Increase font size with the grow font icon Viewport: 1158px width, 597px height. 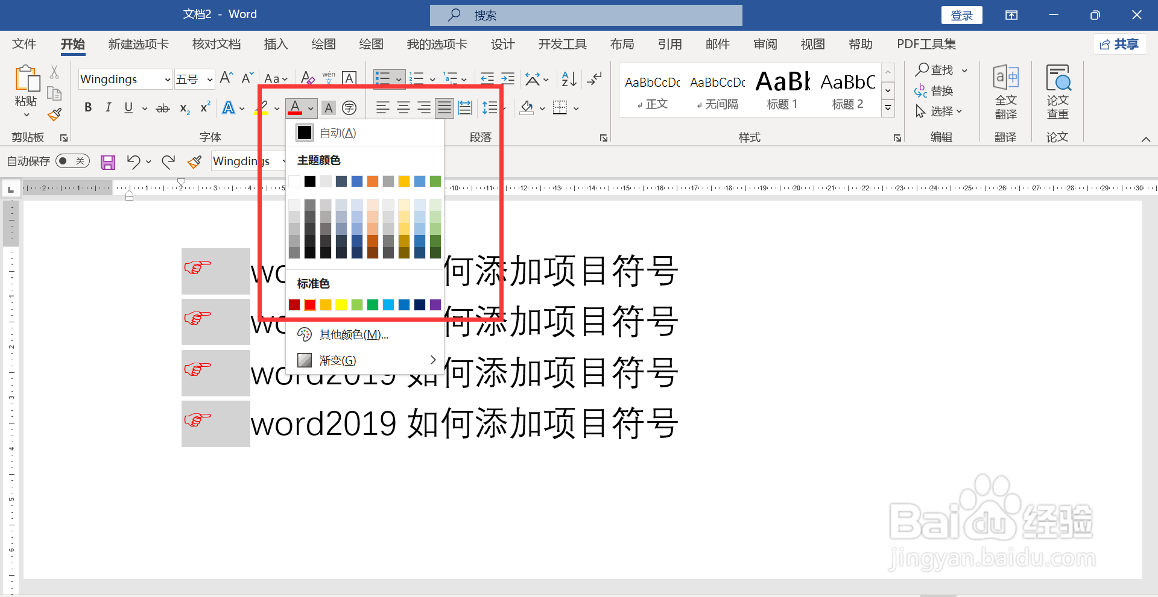click(x=227, y=78)
